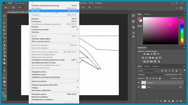Open the layer filter Вид dropdown

point(147,70)
